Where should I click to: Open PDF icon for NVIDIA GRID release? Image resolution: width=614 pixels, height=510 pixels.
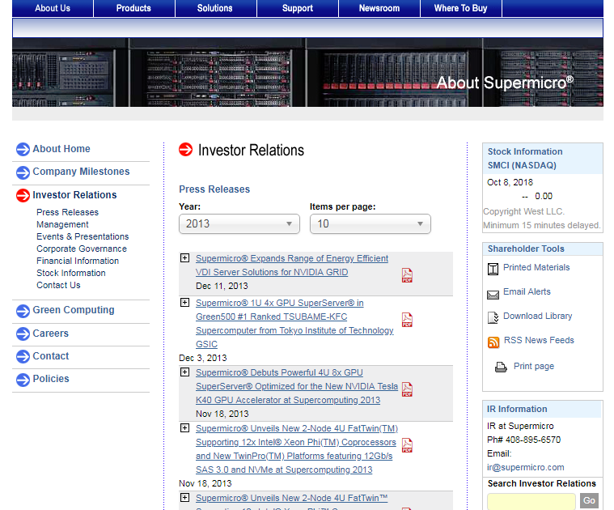click(407, 275)
